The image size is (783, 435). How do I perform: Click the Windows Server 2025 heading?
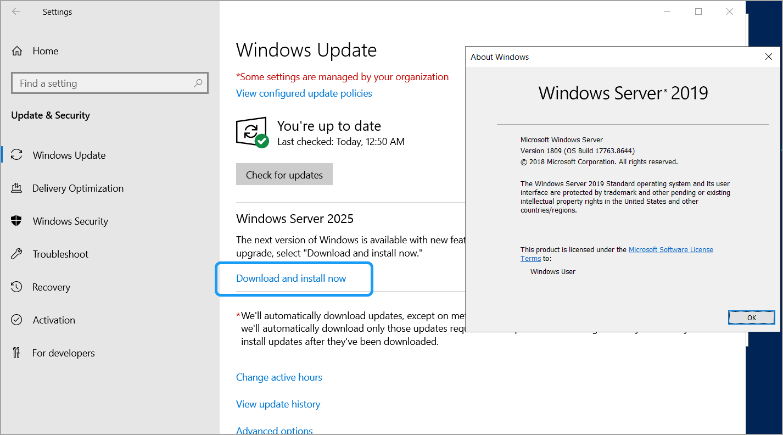[295, 219]
